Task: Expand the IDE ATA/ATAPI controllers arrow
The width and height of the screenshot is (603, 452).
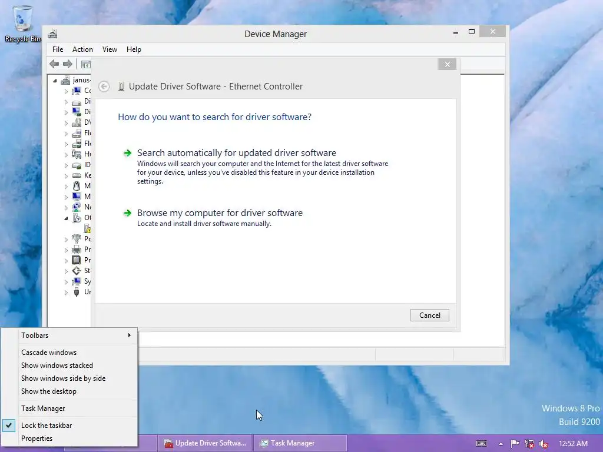Action: pyautogui.click(x=66, y=165)
